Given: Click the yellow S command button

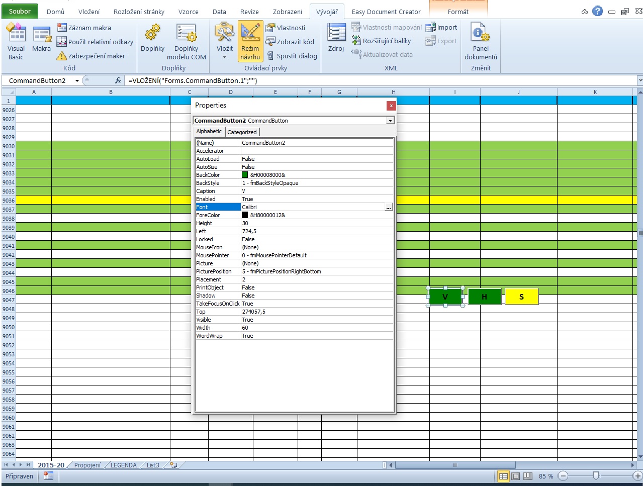Looking at the screenshot, I should click(x=521, y=297).
